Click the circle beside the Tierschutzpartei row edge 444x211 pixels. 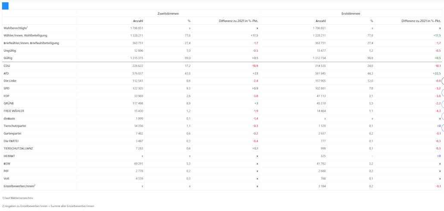pos(443,126)
